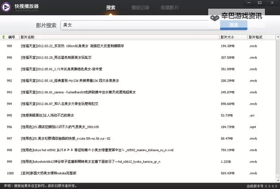Sort by the 影片大小 column header

(233, 37)
